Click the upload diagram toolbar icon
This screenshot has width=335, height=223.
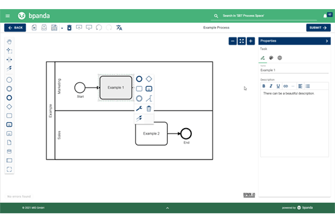pyautogui.click(x=79, y=27)
